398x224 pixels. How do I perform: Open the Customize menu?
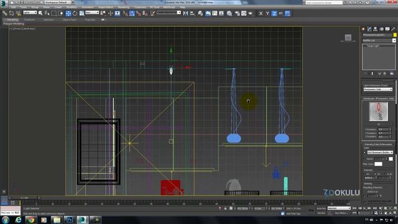pyautogui.click(x=140, y=7)
